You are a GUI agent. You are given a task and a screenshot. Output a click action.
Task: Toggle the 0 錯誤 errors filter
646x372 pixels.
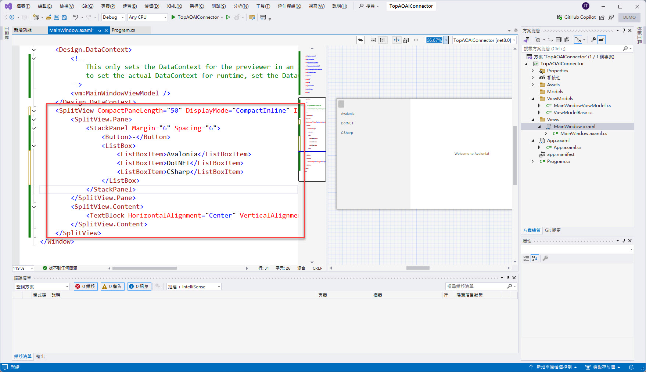pyautogui.click(x=85, y=287)
